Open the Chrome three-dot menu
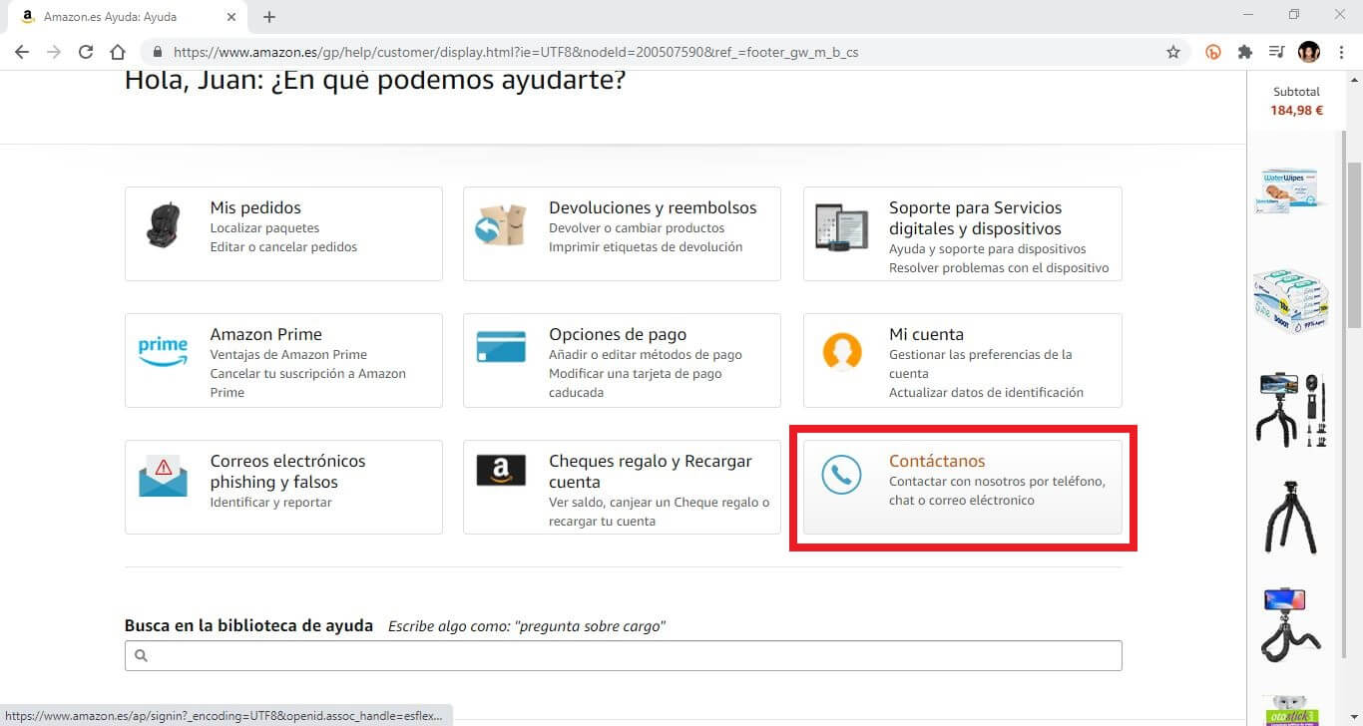This screenshot has width=1363, height=726. click(x=1342, y=52)
